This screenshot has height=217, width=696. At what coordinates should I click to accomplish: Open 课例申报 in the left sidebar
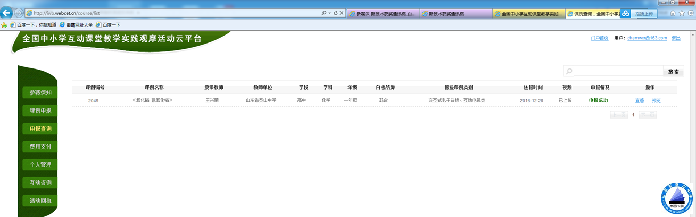40,110
